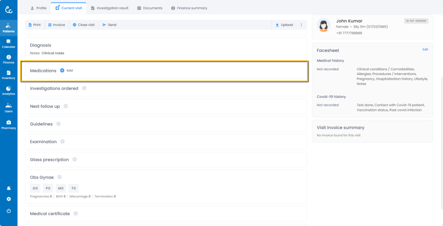Expand the Glass prescription section
443x226 pixels.
[x=75, y=160]
